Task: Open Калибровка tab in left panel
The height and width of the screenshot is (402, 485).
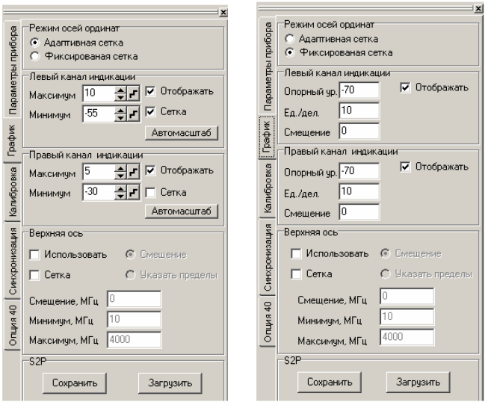Action: pyautogui.click(x=13, y=192)
